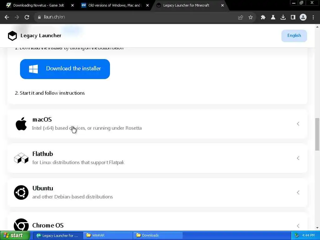Select WinRAR taskbar button
The height and width of the screenshot is (240, 320).
pos(108,236)
